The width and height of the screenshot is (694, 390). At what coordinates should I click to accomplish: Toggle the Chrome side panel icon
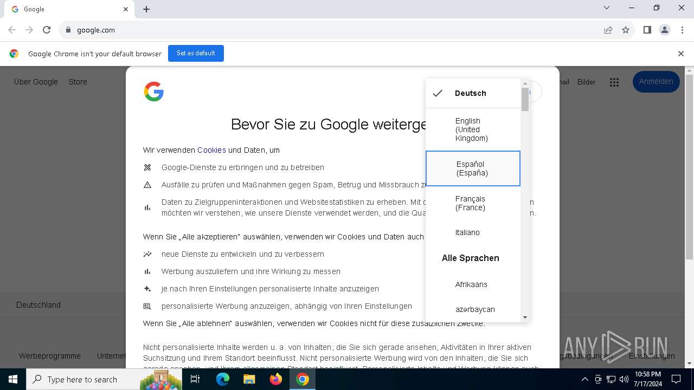(647, 30)
